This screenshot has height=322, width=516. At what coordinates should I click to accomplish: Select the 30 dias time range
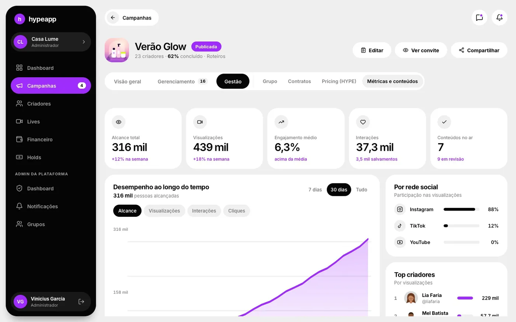[x=339, y=190]
